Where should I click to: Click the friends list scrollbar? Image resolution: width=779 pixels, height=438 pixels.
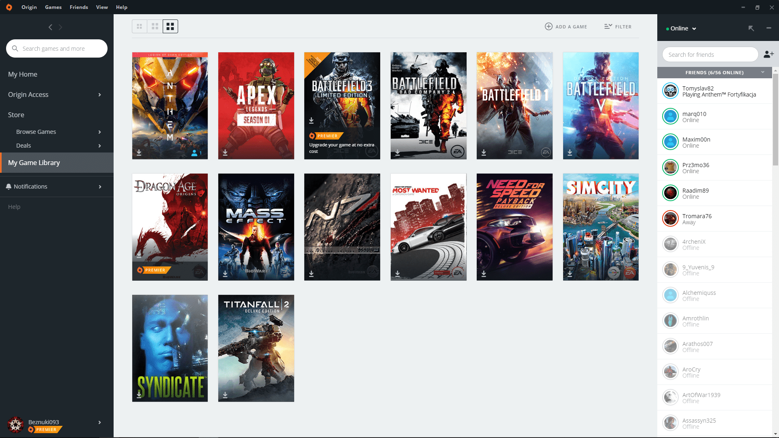775,120
